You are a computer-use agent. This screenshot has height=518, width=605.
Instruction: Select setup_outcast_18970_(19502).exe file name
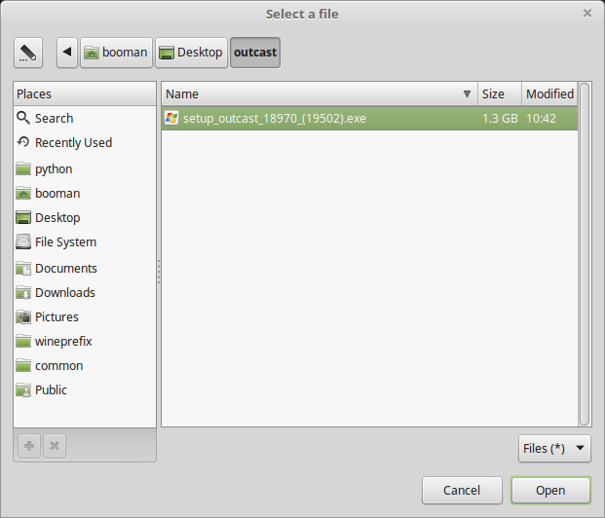pos(275,119)
